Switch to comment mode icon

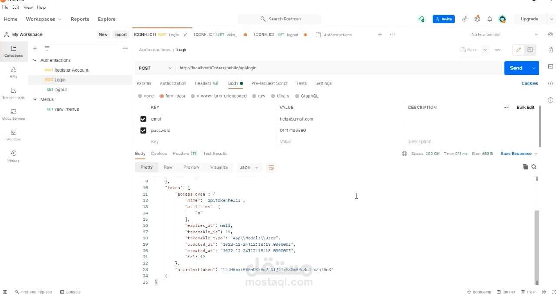tap(530, 50)
